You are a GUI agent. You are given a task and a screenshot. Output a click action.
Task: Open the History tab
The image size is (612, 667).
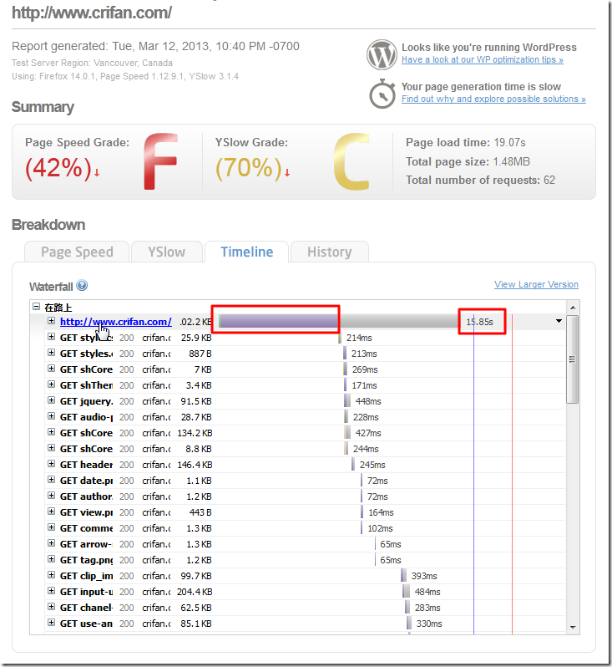click(x=329, y=252)
